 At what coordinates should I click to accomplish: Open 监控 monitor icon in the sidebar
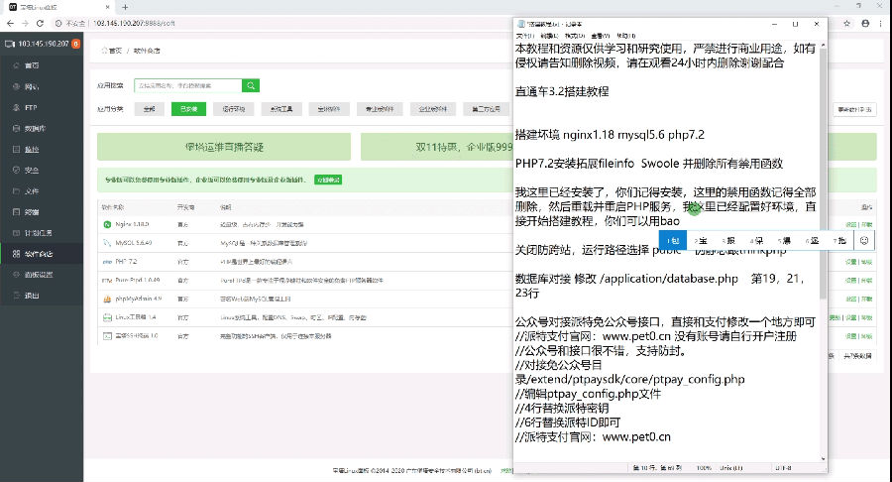[17, 149]
